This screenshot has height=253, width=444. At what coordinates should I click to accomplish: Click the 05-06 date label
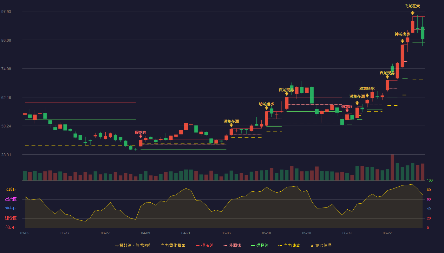coord(226,233)
